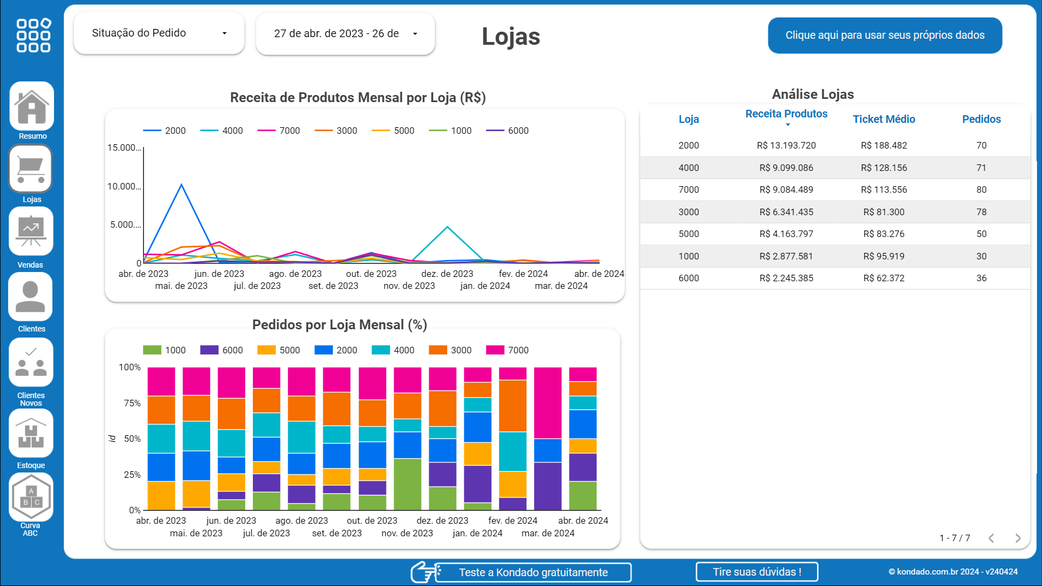
Task: Open 'Tire suas dúvidas !' link
Action: (x=757, y=572)
